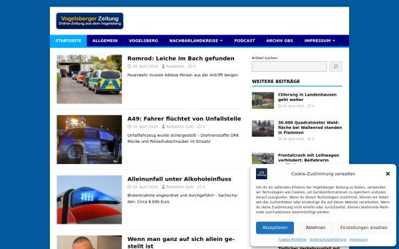Click thumbnail for Frontalcrash mit Leihwagen post
This screenshot has height=249, width=399.
pyautogui.click(x=263, y=159)
